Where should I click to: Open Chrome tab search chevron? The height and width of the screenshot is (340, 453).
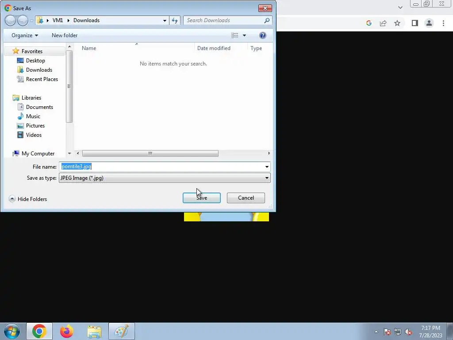pos(400,7)
